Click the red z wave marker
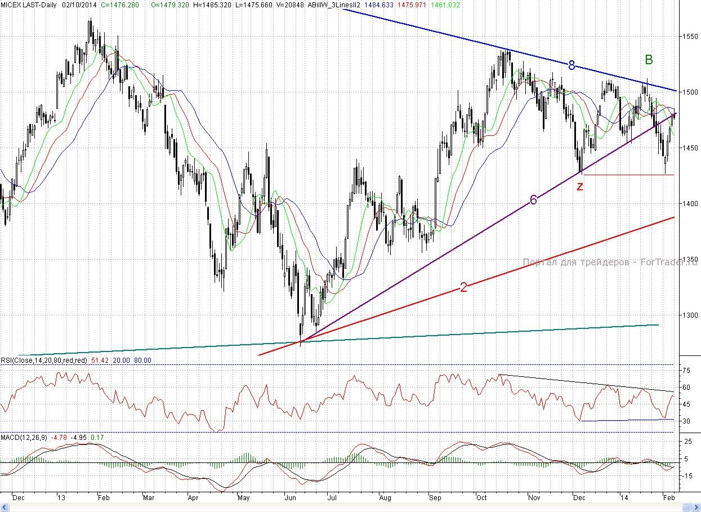Screen dimensions: 701x512 click(580, 186)
